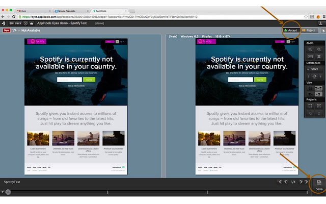Go to the next difference arrow
The width and height of the screenshot is (326, 204).
tap(320, 76)
